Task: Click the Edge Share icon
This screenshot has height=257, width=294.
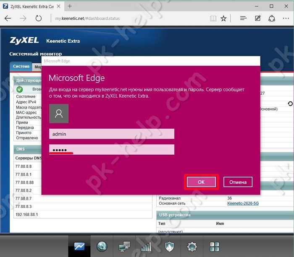Action: coord(272,18)
